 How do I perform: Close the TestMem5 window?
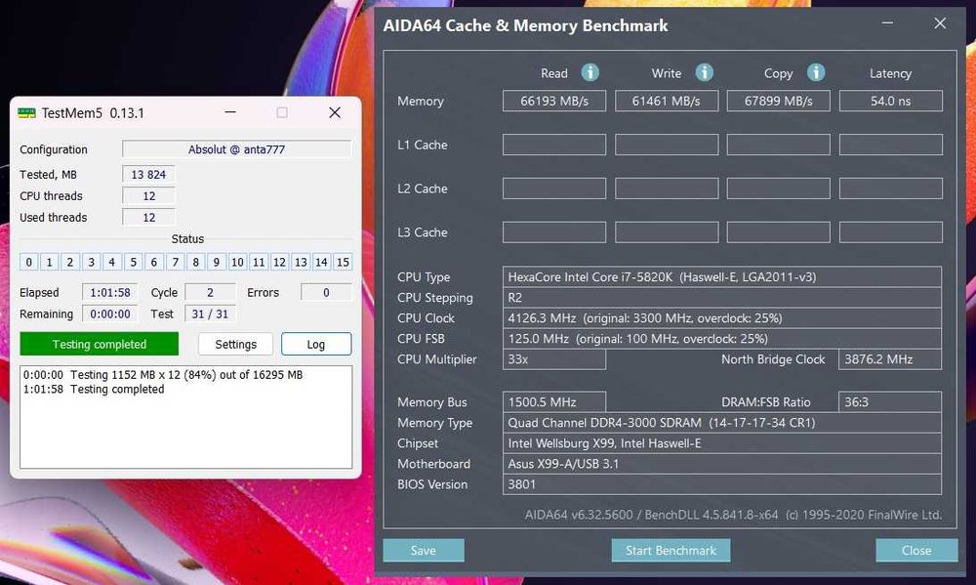[x=335, y=112]
